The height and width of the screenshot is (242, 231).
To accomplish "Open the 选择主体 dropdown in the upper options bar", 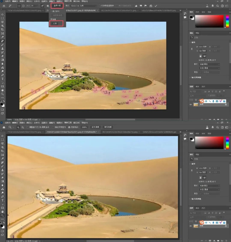I will point(58,6).
